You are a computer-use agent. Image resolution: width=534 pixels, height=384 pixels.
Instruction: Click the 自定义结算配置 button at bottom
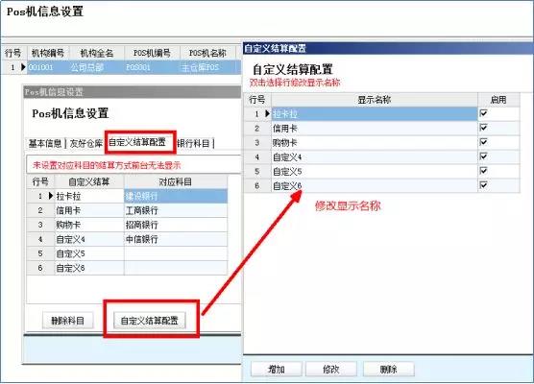150,321
